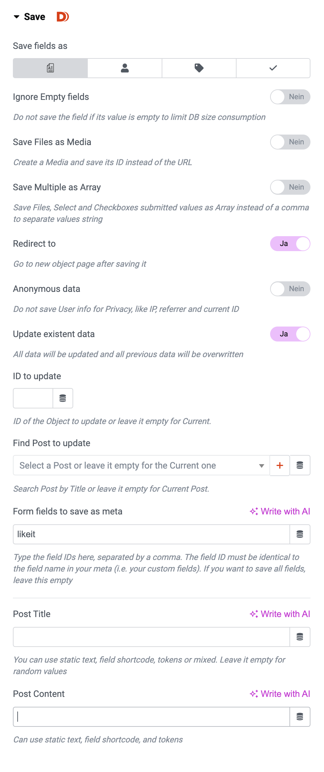Click Write with AI for Post Content
Viewport: 324px width, 772px height.
[280, 694]
